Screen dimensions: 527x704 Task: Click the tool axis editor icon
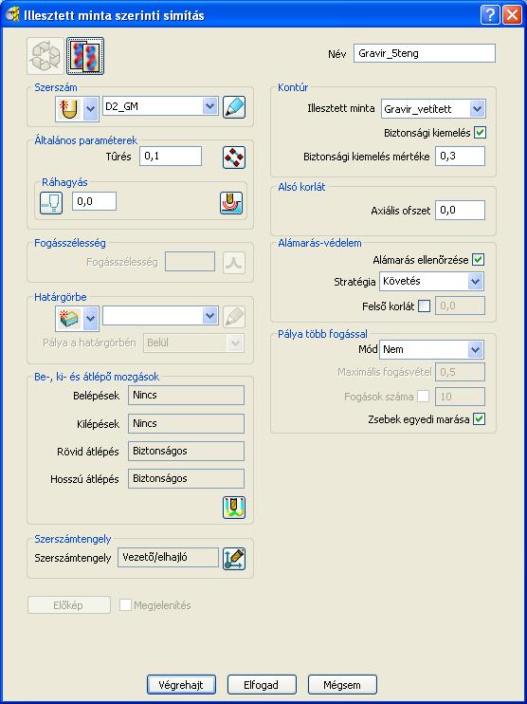[234, 558]
